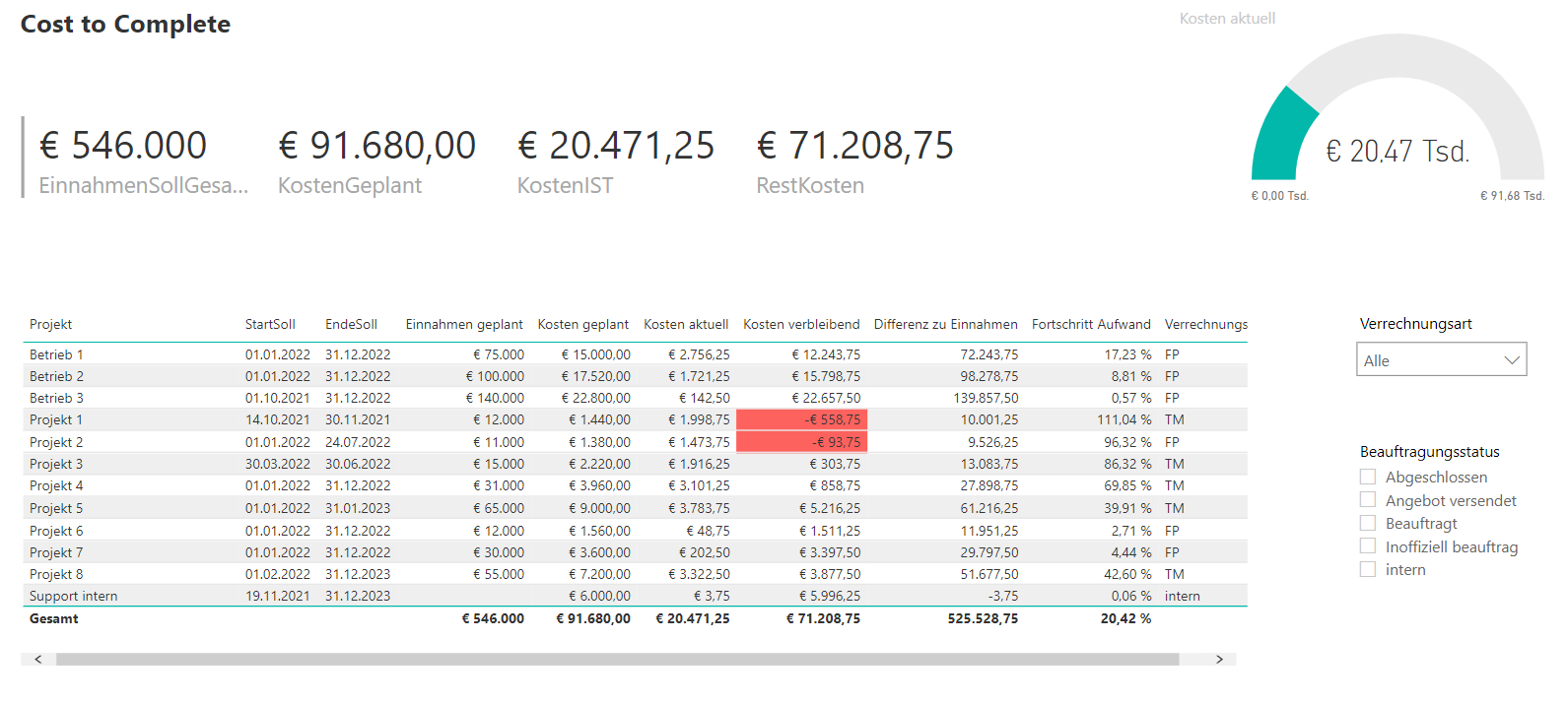
Task: Select the Projekt 1 row name
Action: [56, 419]
